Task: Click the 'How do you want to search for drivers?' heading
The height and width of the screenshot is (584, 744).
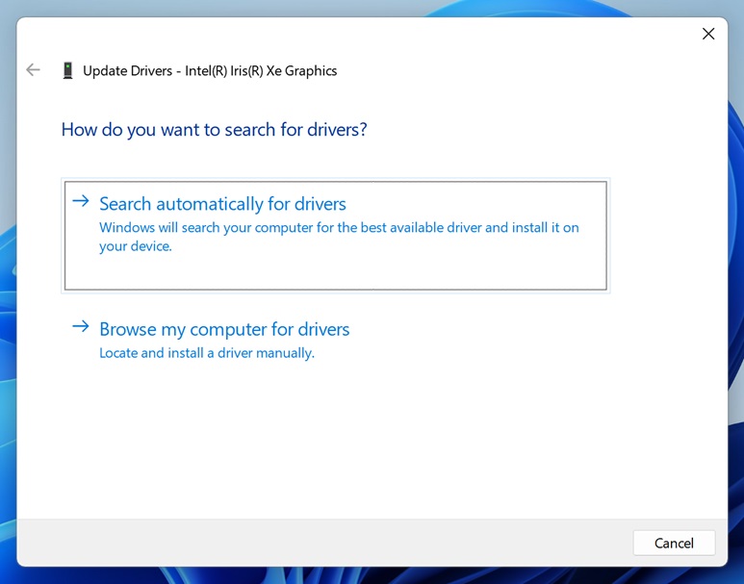Action: tap(214, 130)
